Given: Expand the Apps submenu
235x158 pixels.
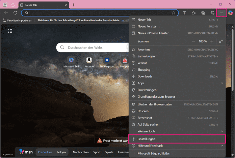Looking at the screenshot, I should click(x=177, y=83).
